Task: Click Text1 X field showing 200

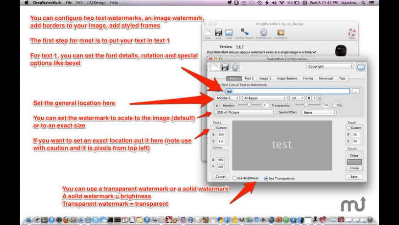Action: click(221, 135)
